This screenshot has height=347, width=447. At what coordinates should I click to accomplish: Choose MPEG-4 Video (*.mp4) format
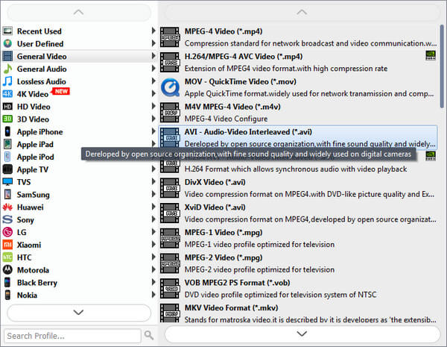pos(298,37)
